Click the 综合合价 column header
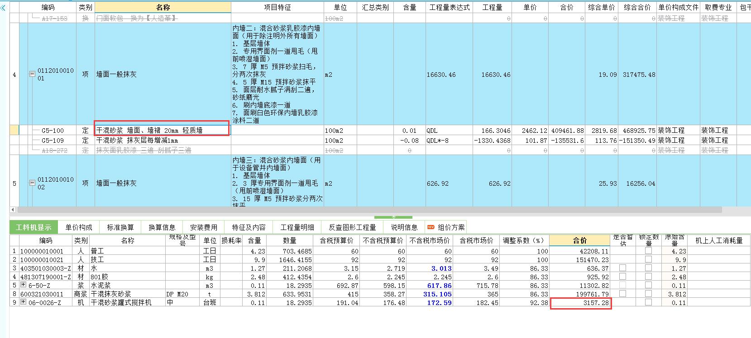The width and height of the screenshot is (751, 338). [637, 7]
